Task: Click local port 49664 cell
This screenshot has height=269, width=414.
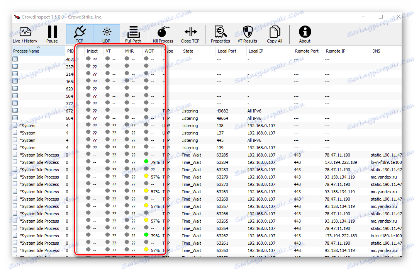Action: click(222, 118)
